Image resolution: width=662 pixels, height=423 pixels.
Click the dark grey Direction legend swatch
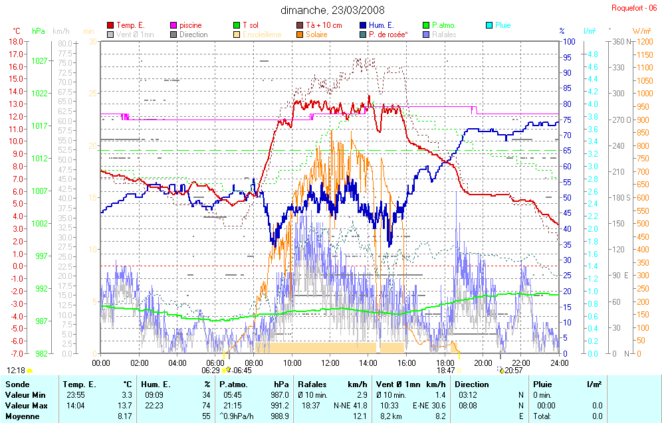pyautogui.click(x=173, y=35)
